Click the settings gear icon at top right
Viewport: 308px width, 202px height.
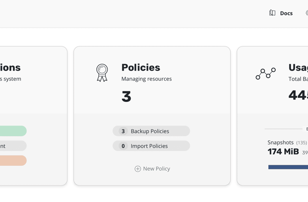pyautogui.click(x=307, y=13)
